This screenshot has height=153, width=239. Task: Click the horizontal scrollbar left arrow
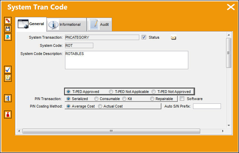coord(19,131)
